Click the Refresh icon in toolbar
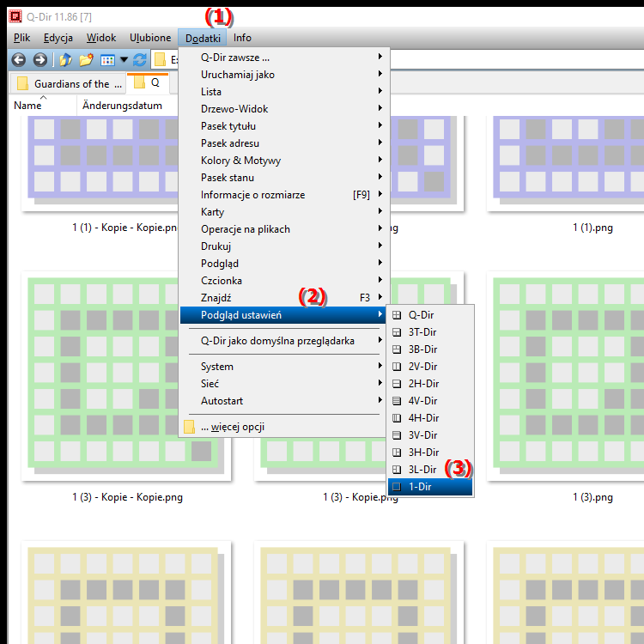This screenshot has height=644, width=644. coord(140,60)
